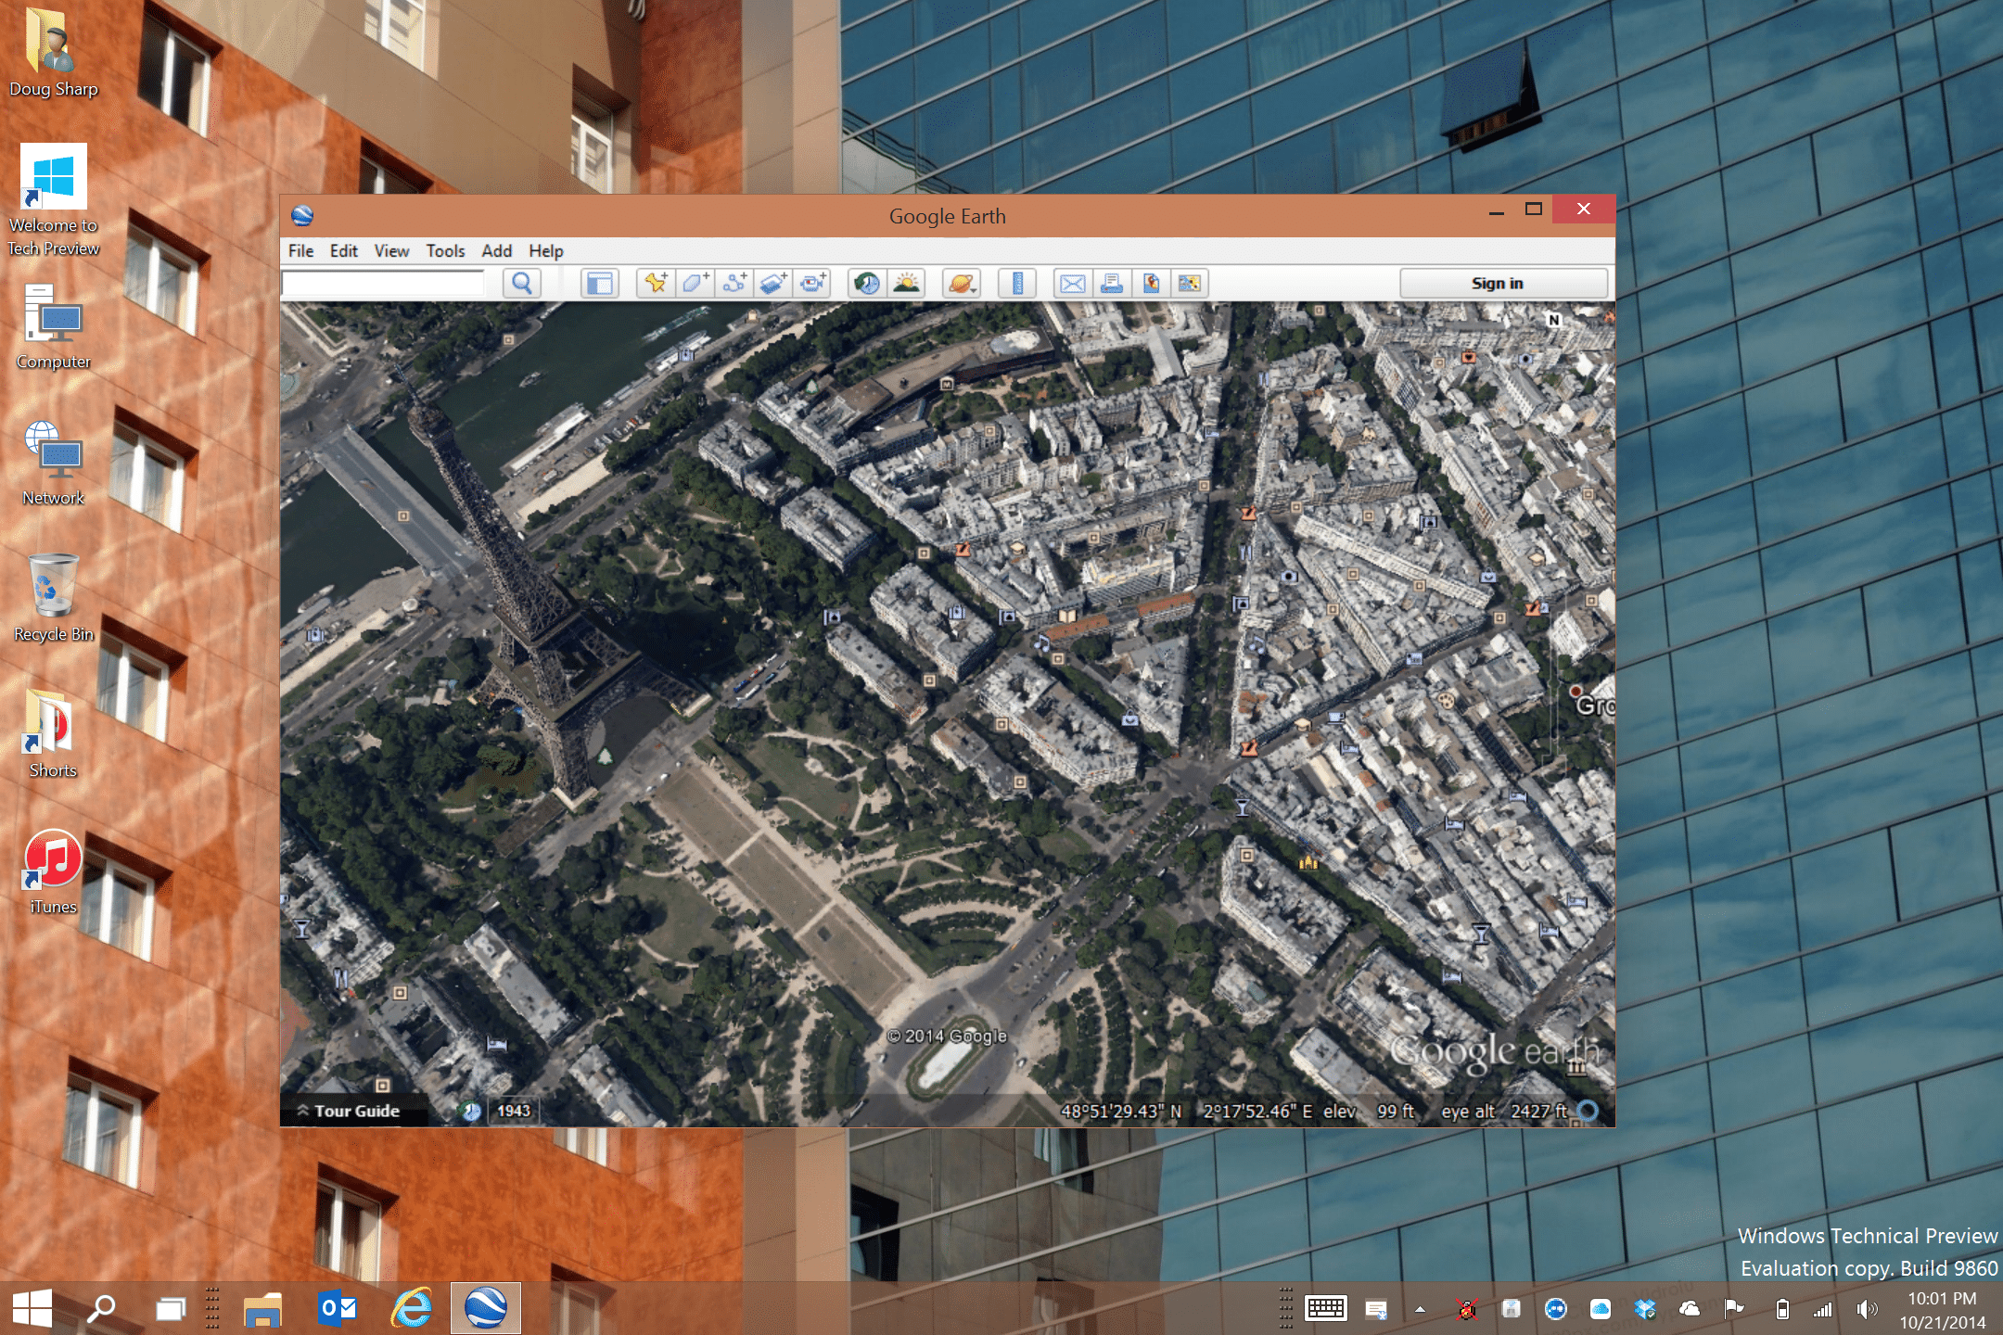Expand hidden system tray icons arrow
The height and width of the screenshot is (1335, 2003).
coord(1419,1309)
